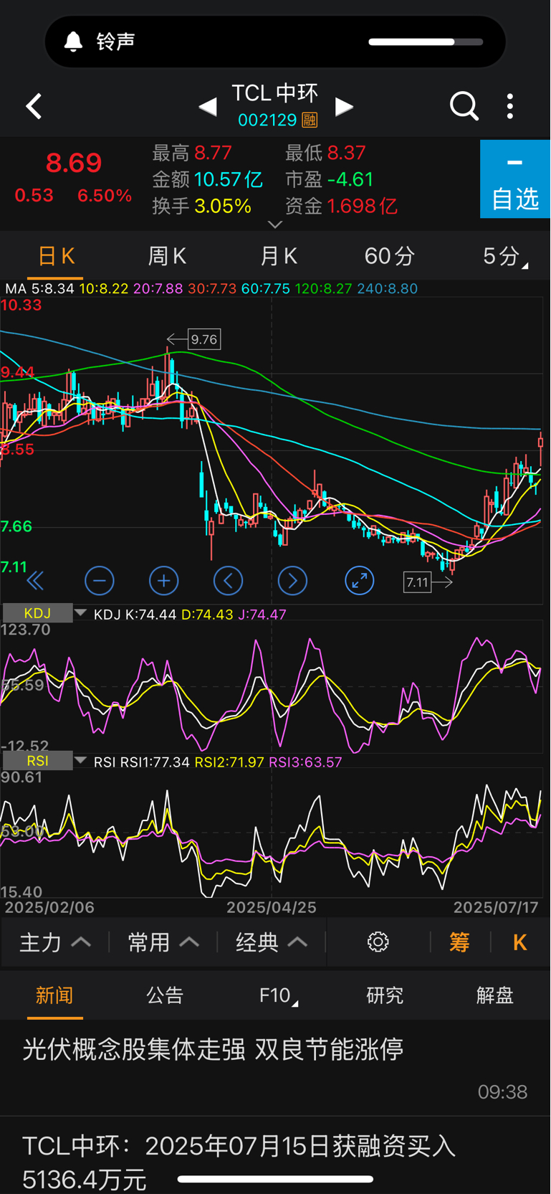Viewport: 551px width, 1194px height.
Task: Open the three-dot more menu
Action: coord(510,106)
